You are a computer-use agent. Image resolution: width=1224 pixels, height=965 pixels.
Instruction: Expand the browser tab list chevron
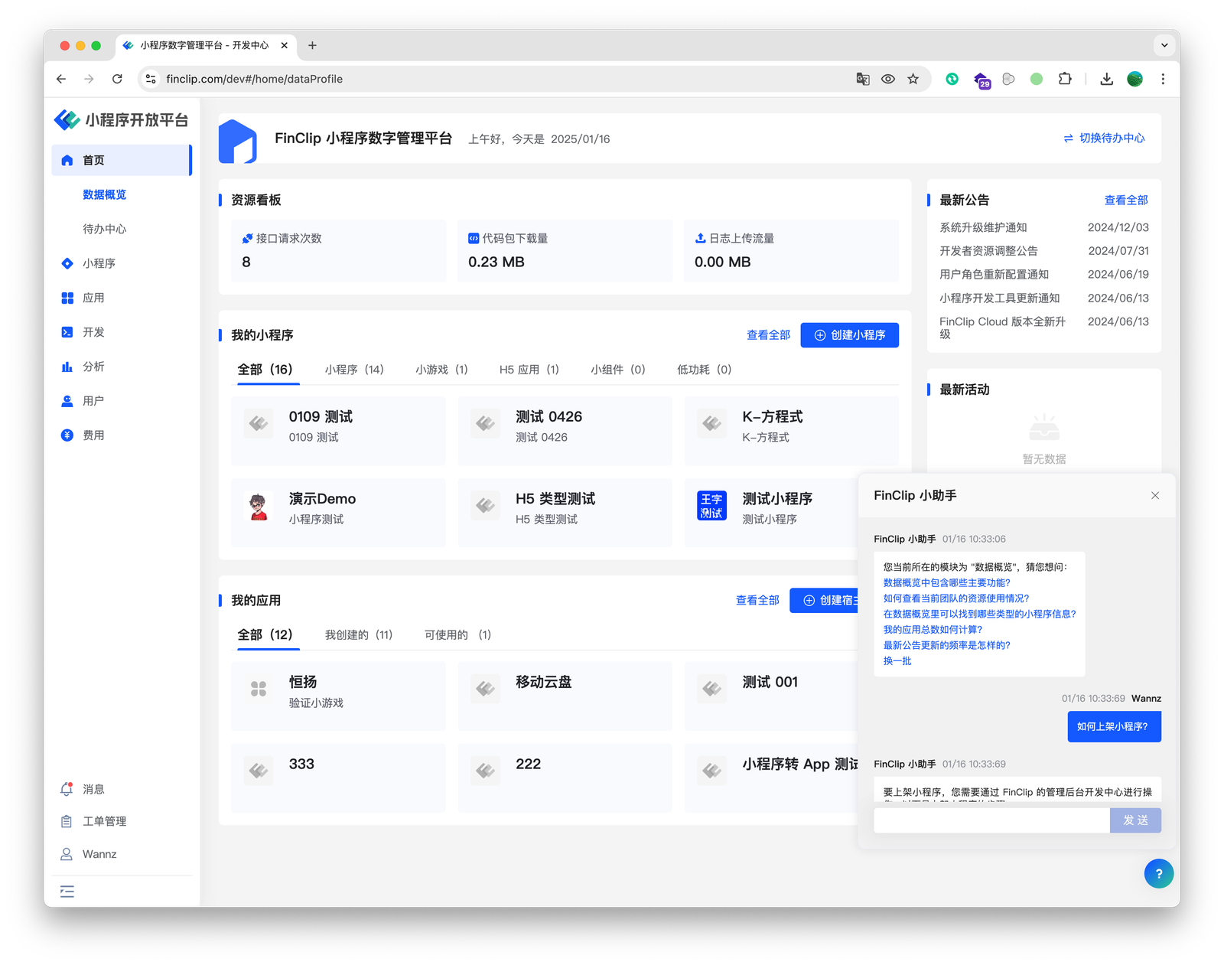click(1164, 45)
